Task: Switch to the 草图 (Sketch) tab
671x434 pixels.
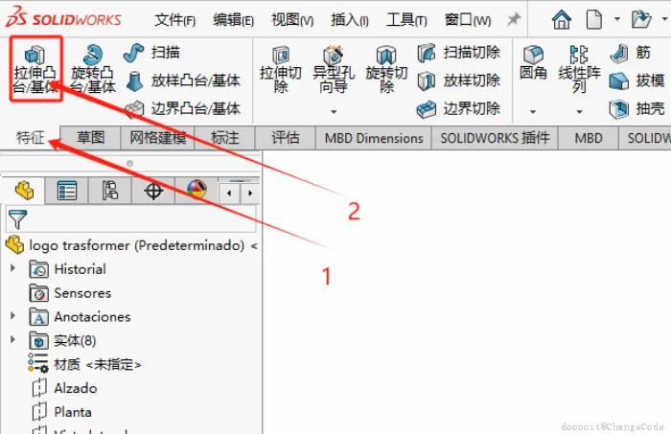Action: pos(90,138)
